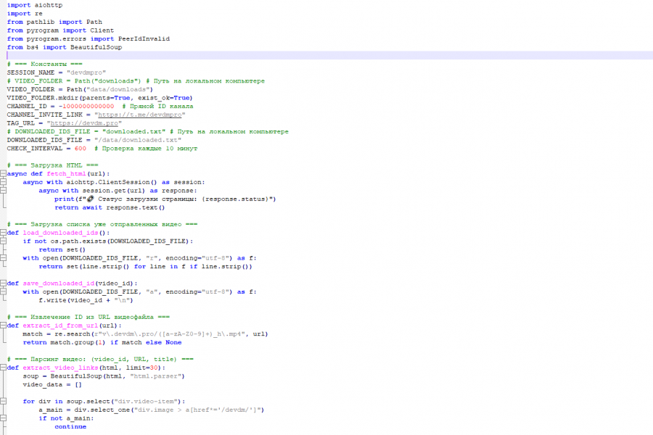Click the 'import aiohttp' line

tap(35, 5)
